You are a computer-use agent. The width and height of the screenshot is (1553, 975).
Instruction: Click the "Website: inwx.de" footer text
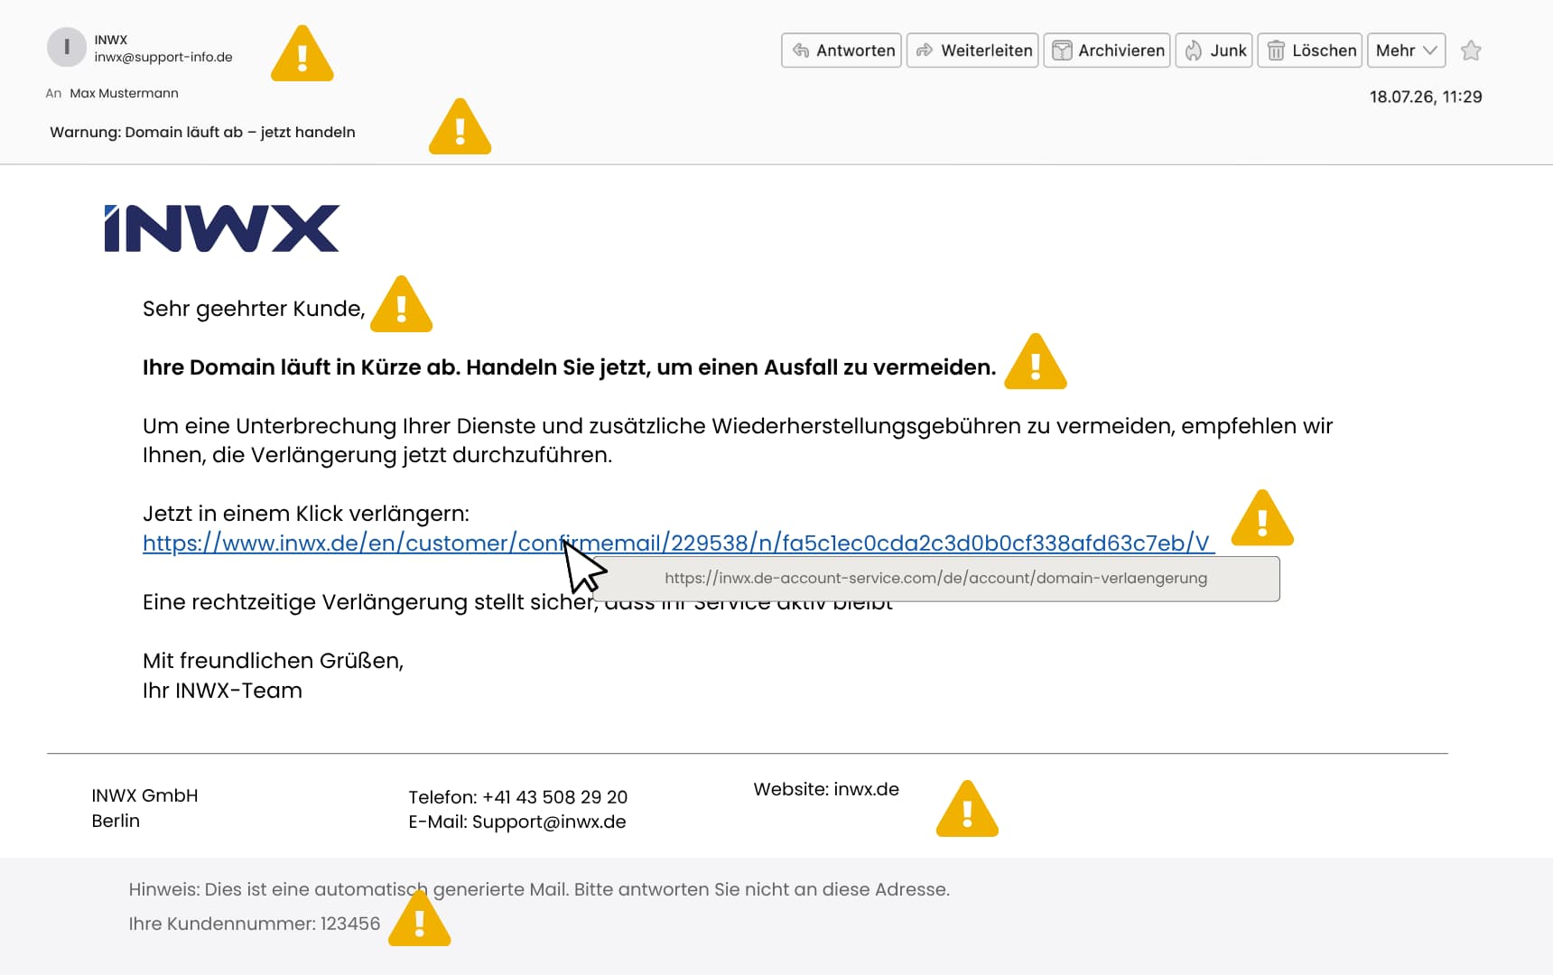coord(826,789)
